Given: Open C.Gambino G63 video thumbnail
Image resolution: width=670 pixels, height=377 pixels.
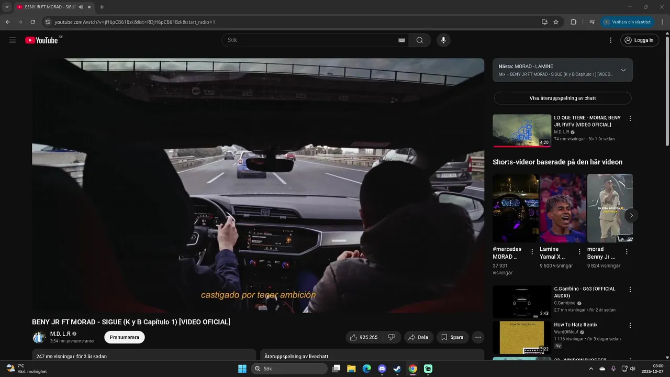Looking at the screenshot, I should (522, 302).
